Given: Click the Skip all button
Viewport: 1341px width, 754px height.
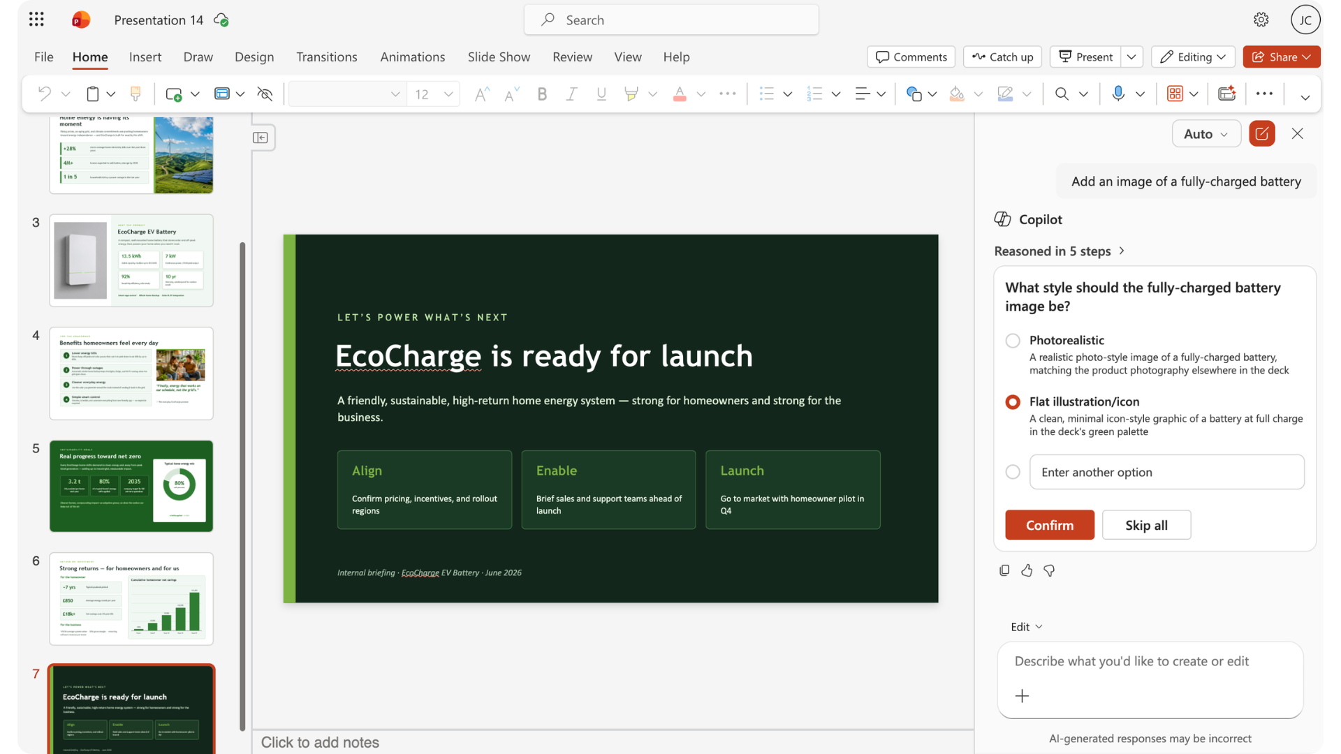Looking at the screenshot, I should pos(1146,525).
